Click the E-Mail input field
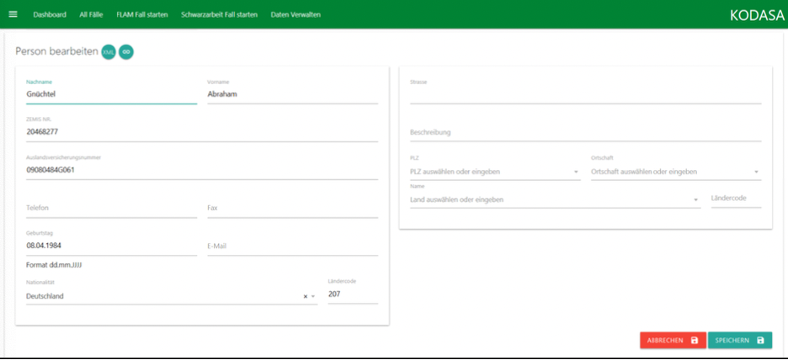This screenshot has width=788, height=360. click(292, 246)
